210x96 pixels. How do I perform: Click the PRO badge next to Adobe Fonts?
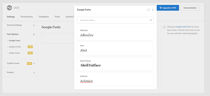[30, 53]
